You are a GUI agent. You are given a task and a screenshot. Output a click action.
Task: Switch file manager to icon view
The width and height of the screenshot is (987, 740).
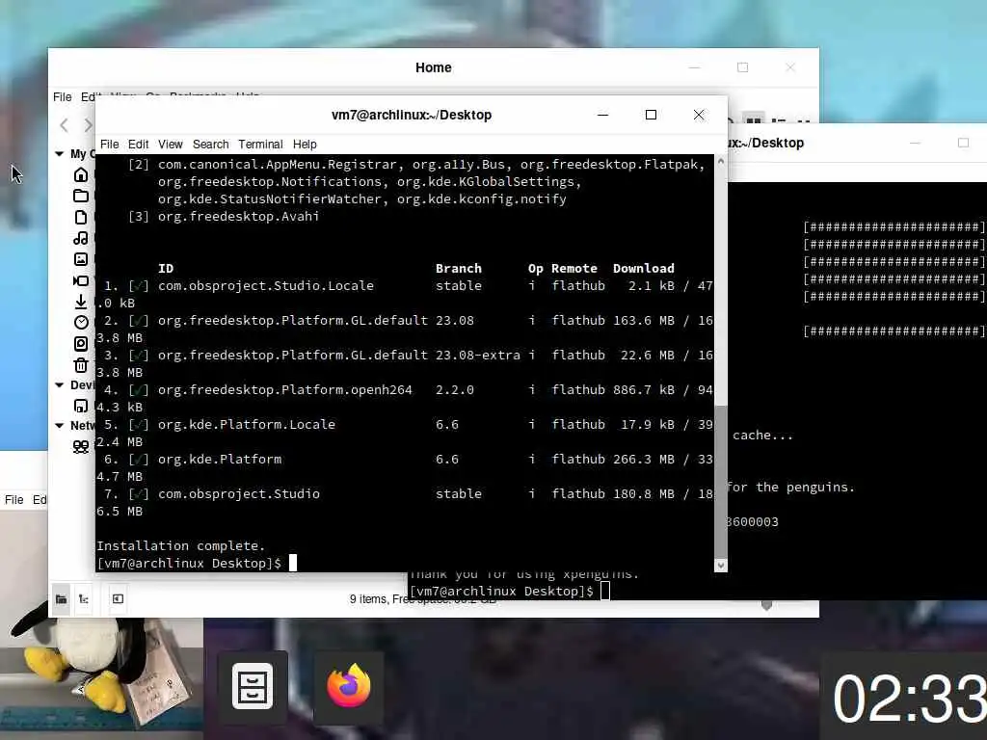754,119
